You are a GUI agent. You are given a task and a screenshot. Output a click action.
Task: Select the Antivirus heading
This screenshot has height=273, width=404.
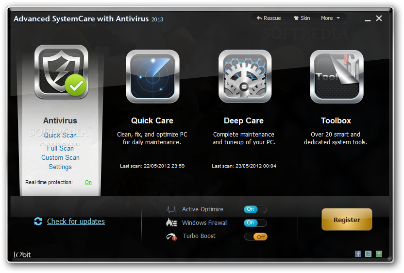[60, 120]
